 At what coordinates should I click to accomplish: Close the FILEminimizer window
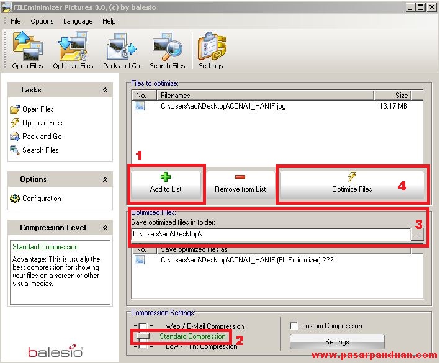point(432,7)
